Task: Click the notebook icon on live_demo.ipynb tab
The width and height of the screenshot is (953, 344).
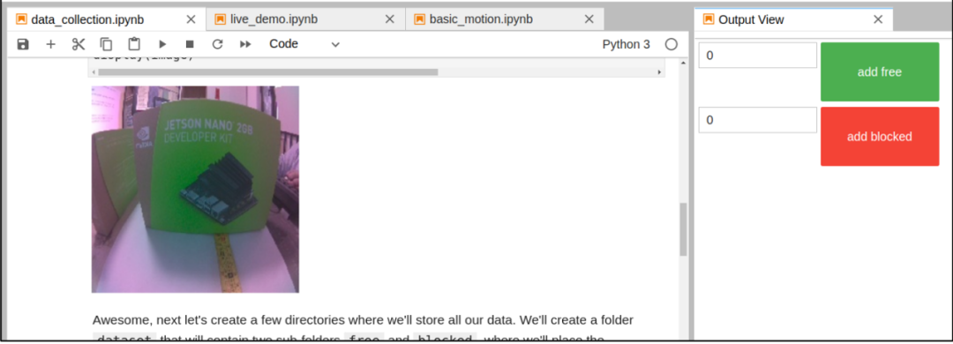Action: click(x=220, y=19)
